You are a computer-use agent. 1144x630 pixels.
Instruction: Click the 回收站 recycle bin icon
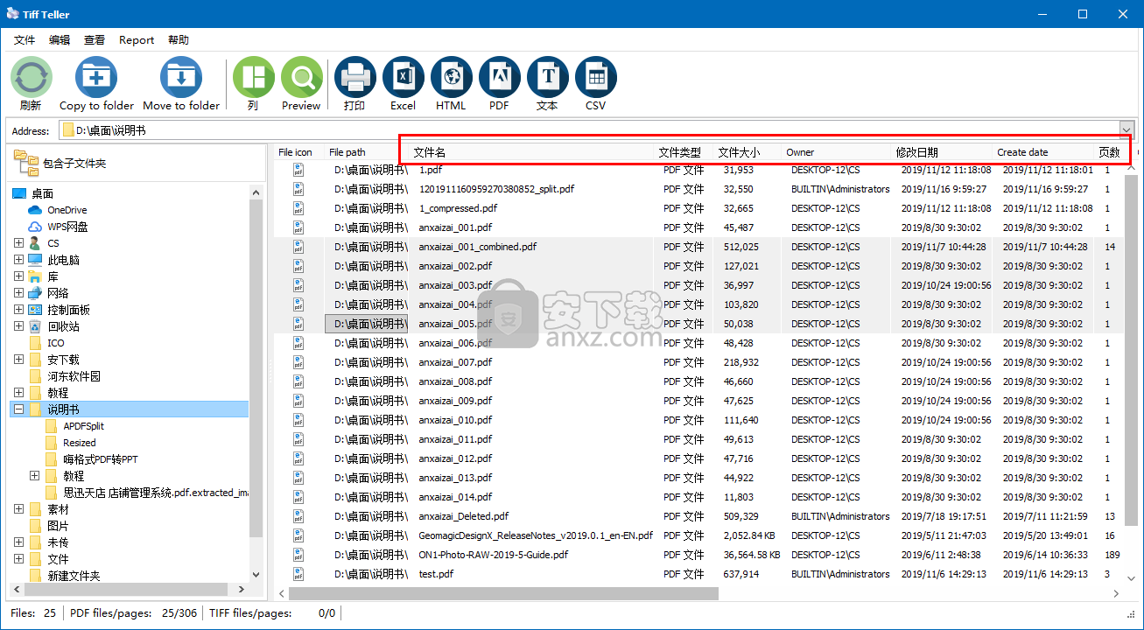click(35, 326)
